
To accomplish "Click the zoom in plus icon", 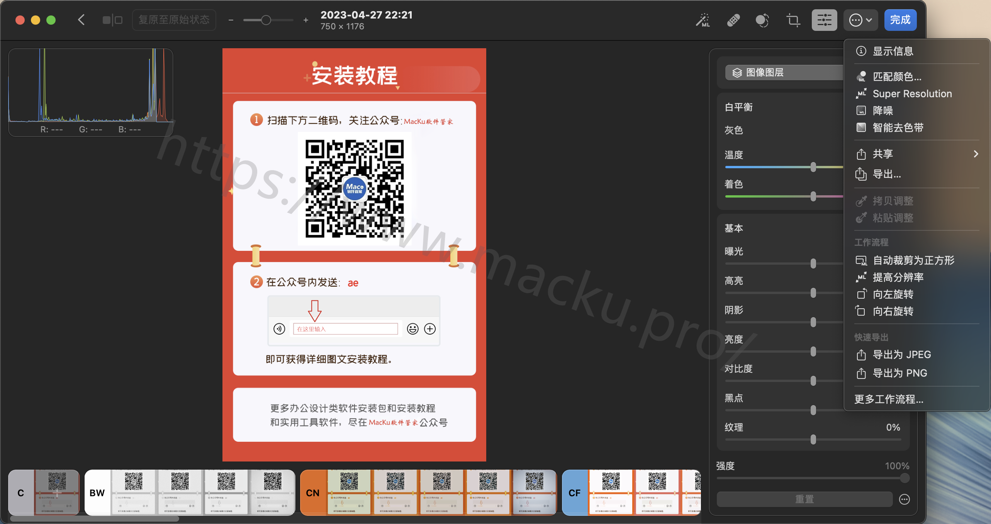I will point(306,20).
